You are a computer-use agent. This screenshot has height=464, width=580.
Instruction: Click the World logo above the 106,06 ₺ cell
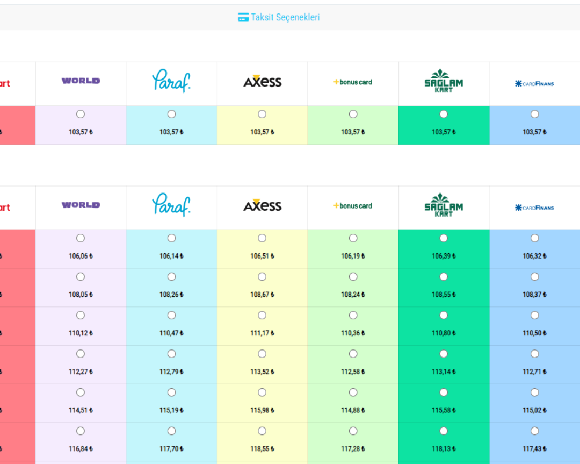[81, 205]
